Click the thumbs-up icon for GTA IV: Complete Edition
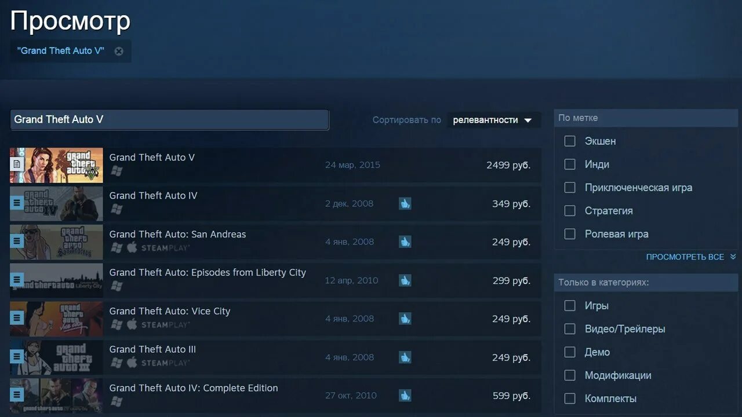This screenshot has height=417, width=742. [x=405, y=396]
